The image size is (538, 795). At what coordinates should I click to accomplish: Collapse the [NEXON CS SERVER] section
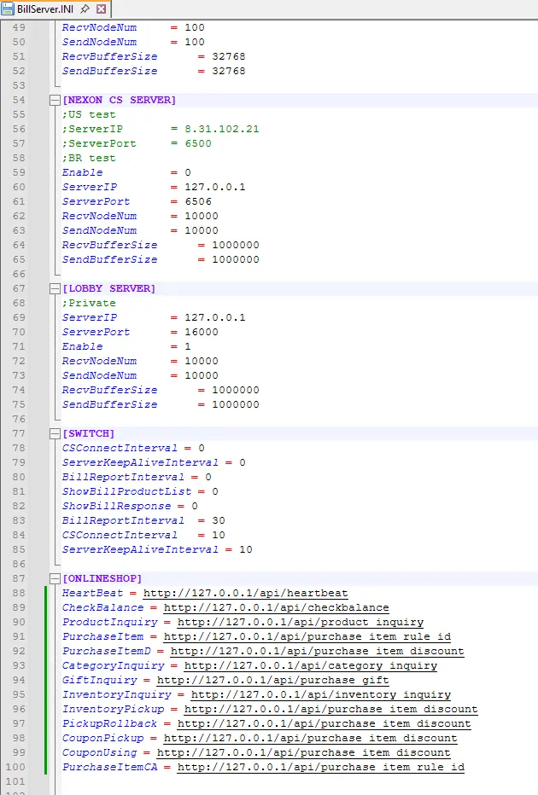(x=55, y=100)
